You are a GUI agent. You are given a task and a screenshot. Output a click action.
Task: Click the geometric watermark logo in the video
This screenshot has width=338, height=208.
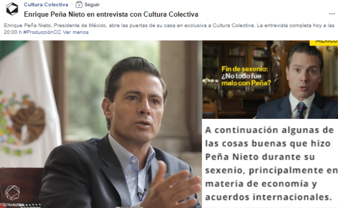pyautogui.click(x=12, y=193)
